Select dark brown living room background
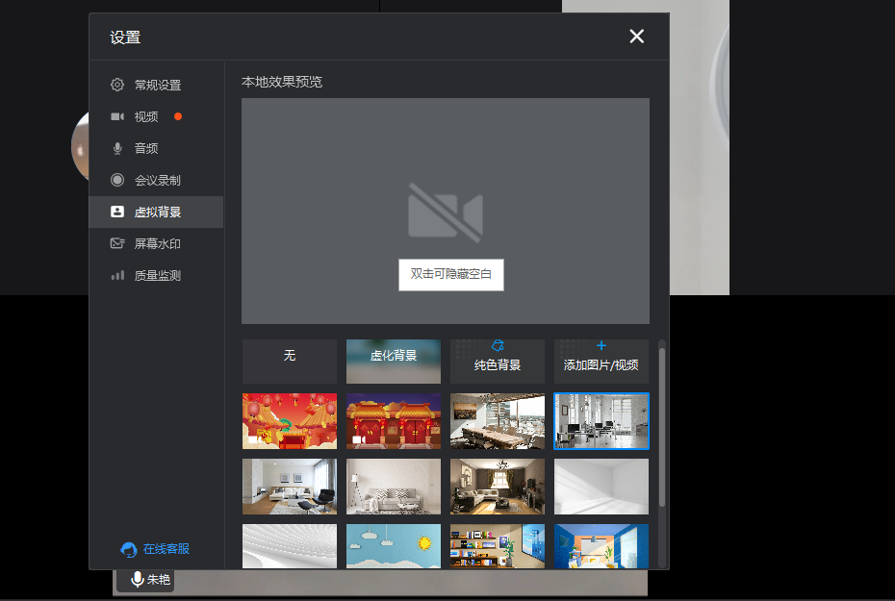895x601 pixels. click(x=498, y=487)
